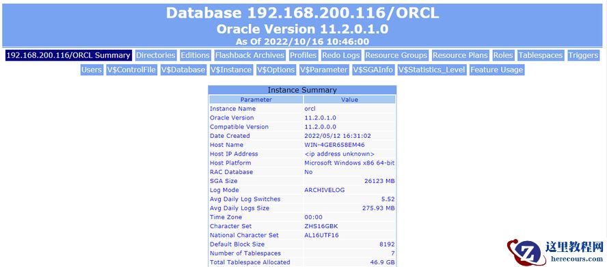This screenshot has width=607, height=267.
Task: Open the 192.168.200.116/ORCL Summary tab
Action: pos(68,55)
